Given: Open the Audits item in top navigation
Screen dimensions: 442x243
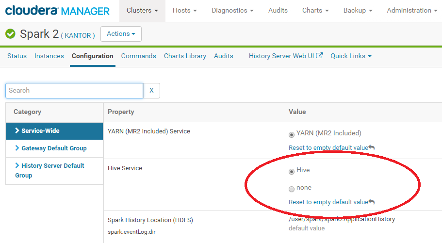Looking at the screenshot, I should pos(278,11).
